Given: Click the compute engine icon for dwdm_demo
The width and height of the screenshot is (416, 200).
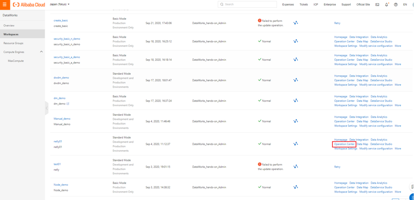Looking at the screenshot, I should [295, 80].
